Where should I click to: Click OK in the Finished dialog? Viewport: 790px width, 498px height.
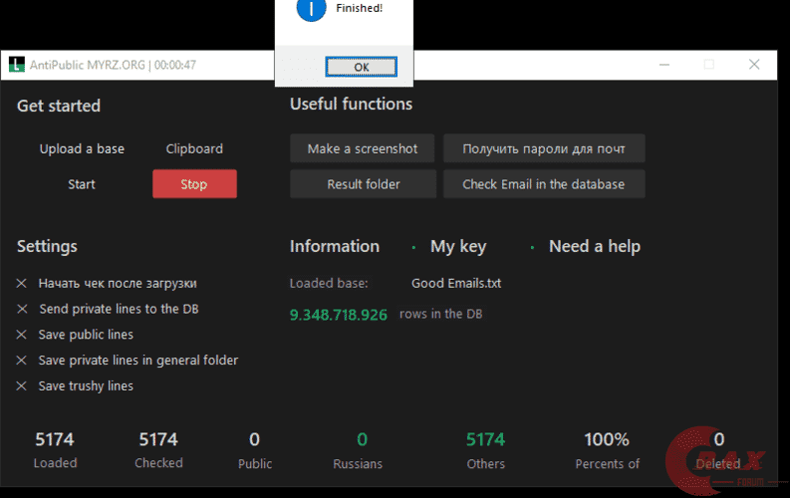361,67
